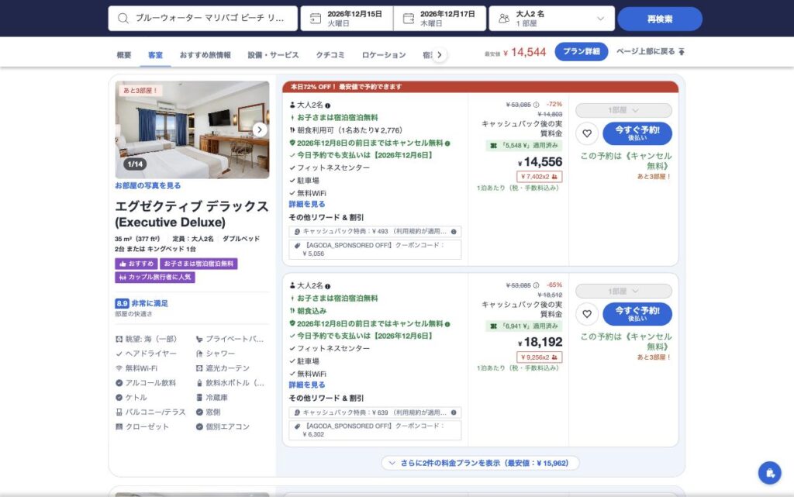Click info icon by first free cancellation line
Viewport: 794px width, 497px height.
pos(447,143)
